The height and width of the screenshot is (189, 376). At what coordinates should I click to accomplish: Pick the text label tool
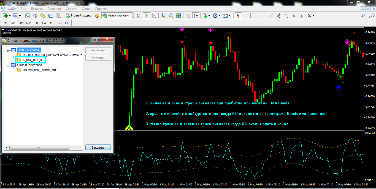[294, 16]
